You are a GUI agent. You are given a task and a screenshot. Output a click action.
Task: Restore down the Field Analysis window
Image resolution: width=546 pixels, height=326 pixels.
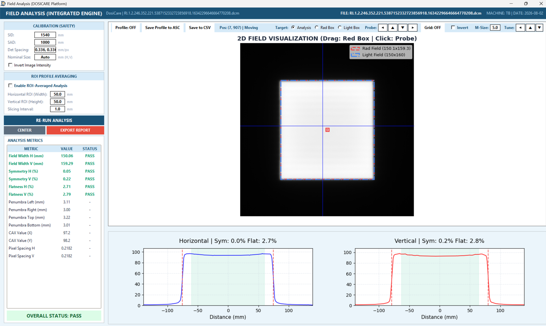(x=526, y=4)
